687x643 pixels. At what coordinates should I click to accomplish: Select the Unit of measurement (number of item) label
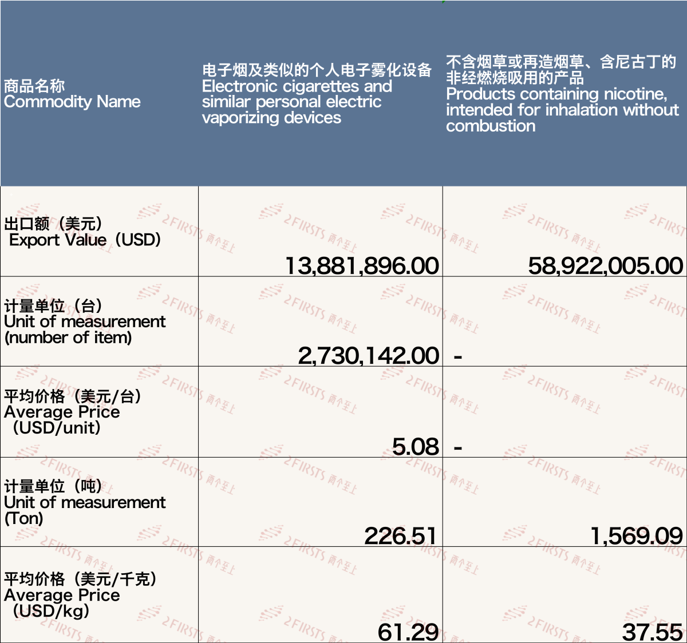(85, 321)
